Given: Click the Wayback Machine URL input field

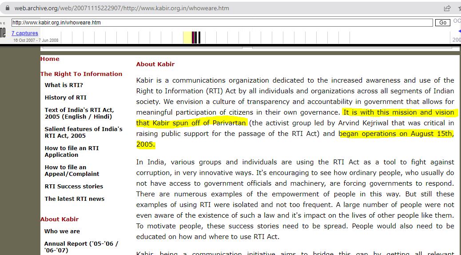Looking at the screenshot, I should (x=222, y=22).
